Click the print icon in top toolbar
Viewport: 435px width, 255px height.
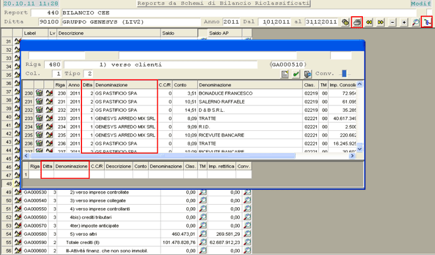pos(357,22)
